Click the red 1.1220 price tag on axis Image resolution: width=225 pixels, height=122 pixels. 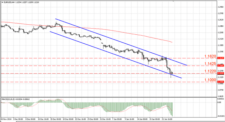pos(221,74)
